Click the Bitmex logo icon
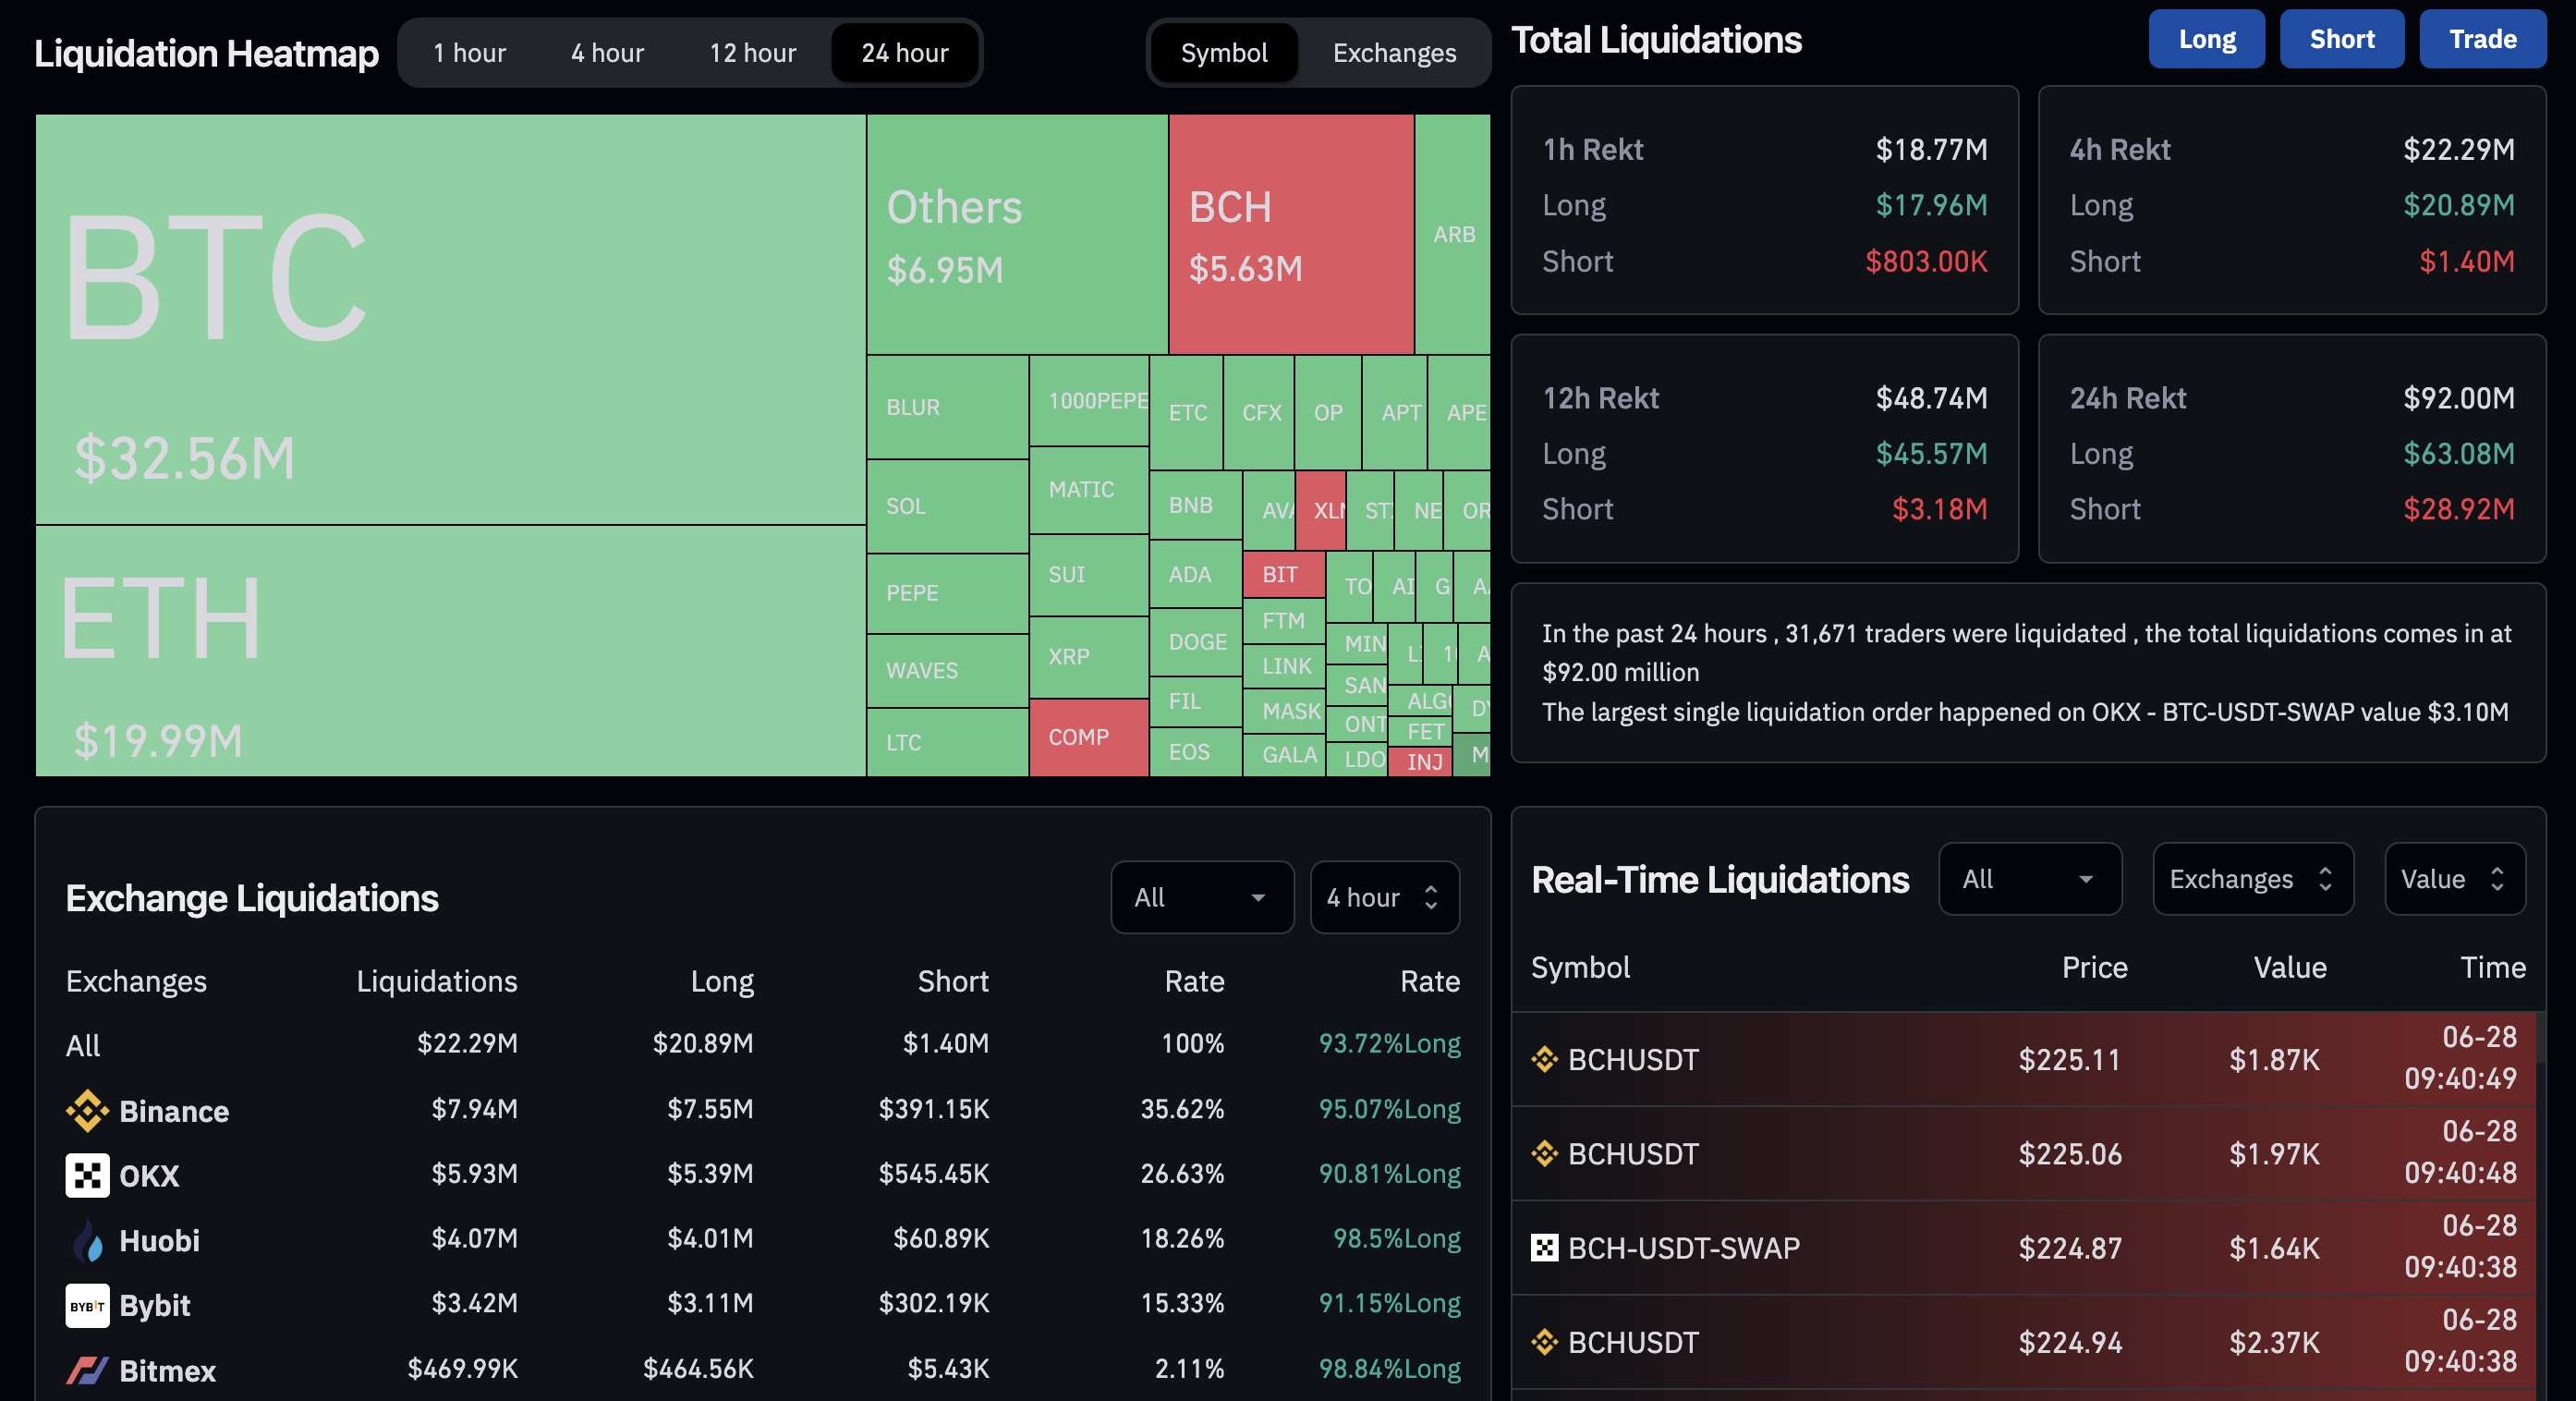Screen dimensions: 2576x1401 pyautogui.click(x=87, y=1370)
